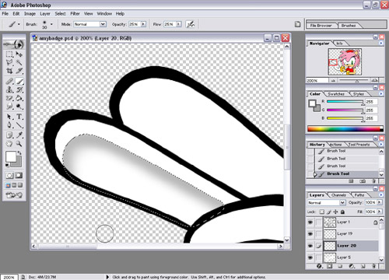This screenshot has height=280, width=389.
Task: Select the Eraser tool
Action: coord(9,98)
